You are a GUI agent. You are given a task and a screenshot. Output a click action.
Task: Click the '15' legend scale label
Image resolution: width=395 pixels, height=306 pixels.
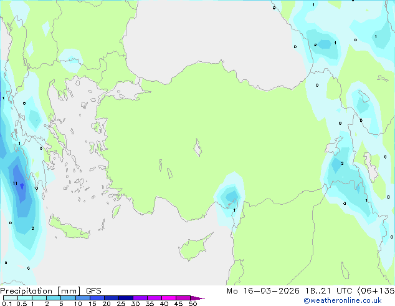pyautogui.click(x=92, y=304)
